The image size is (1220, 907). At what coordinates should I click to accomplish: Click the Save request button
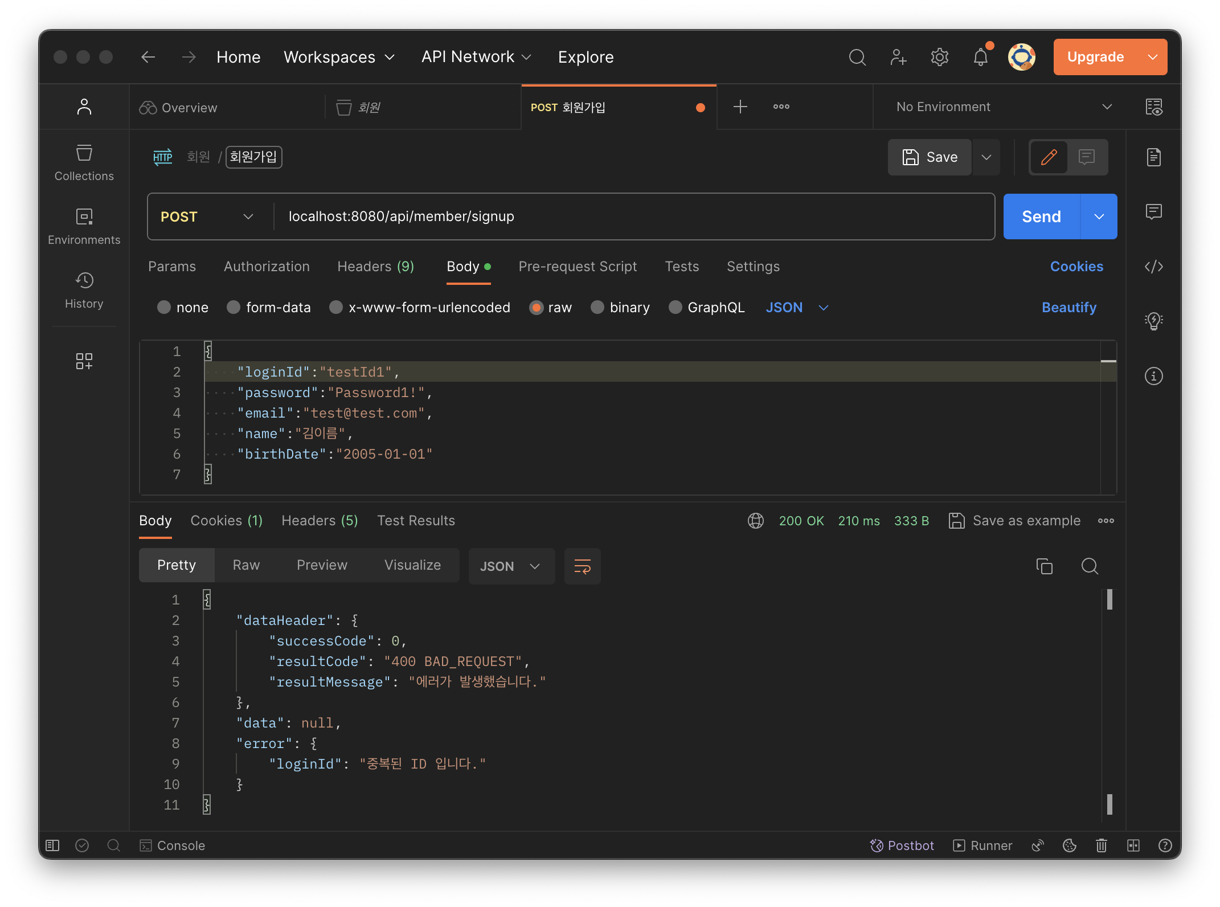click(x=930, y=157)
